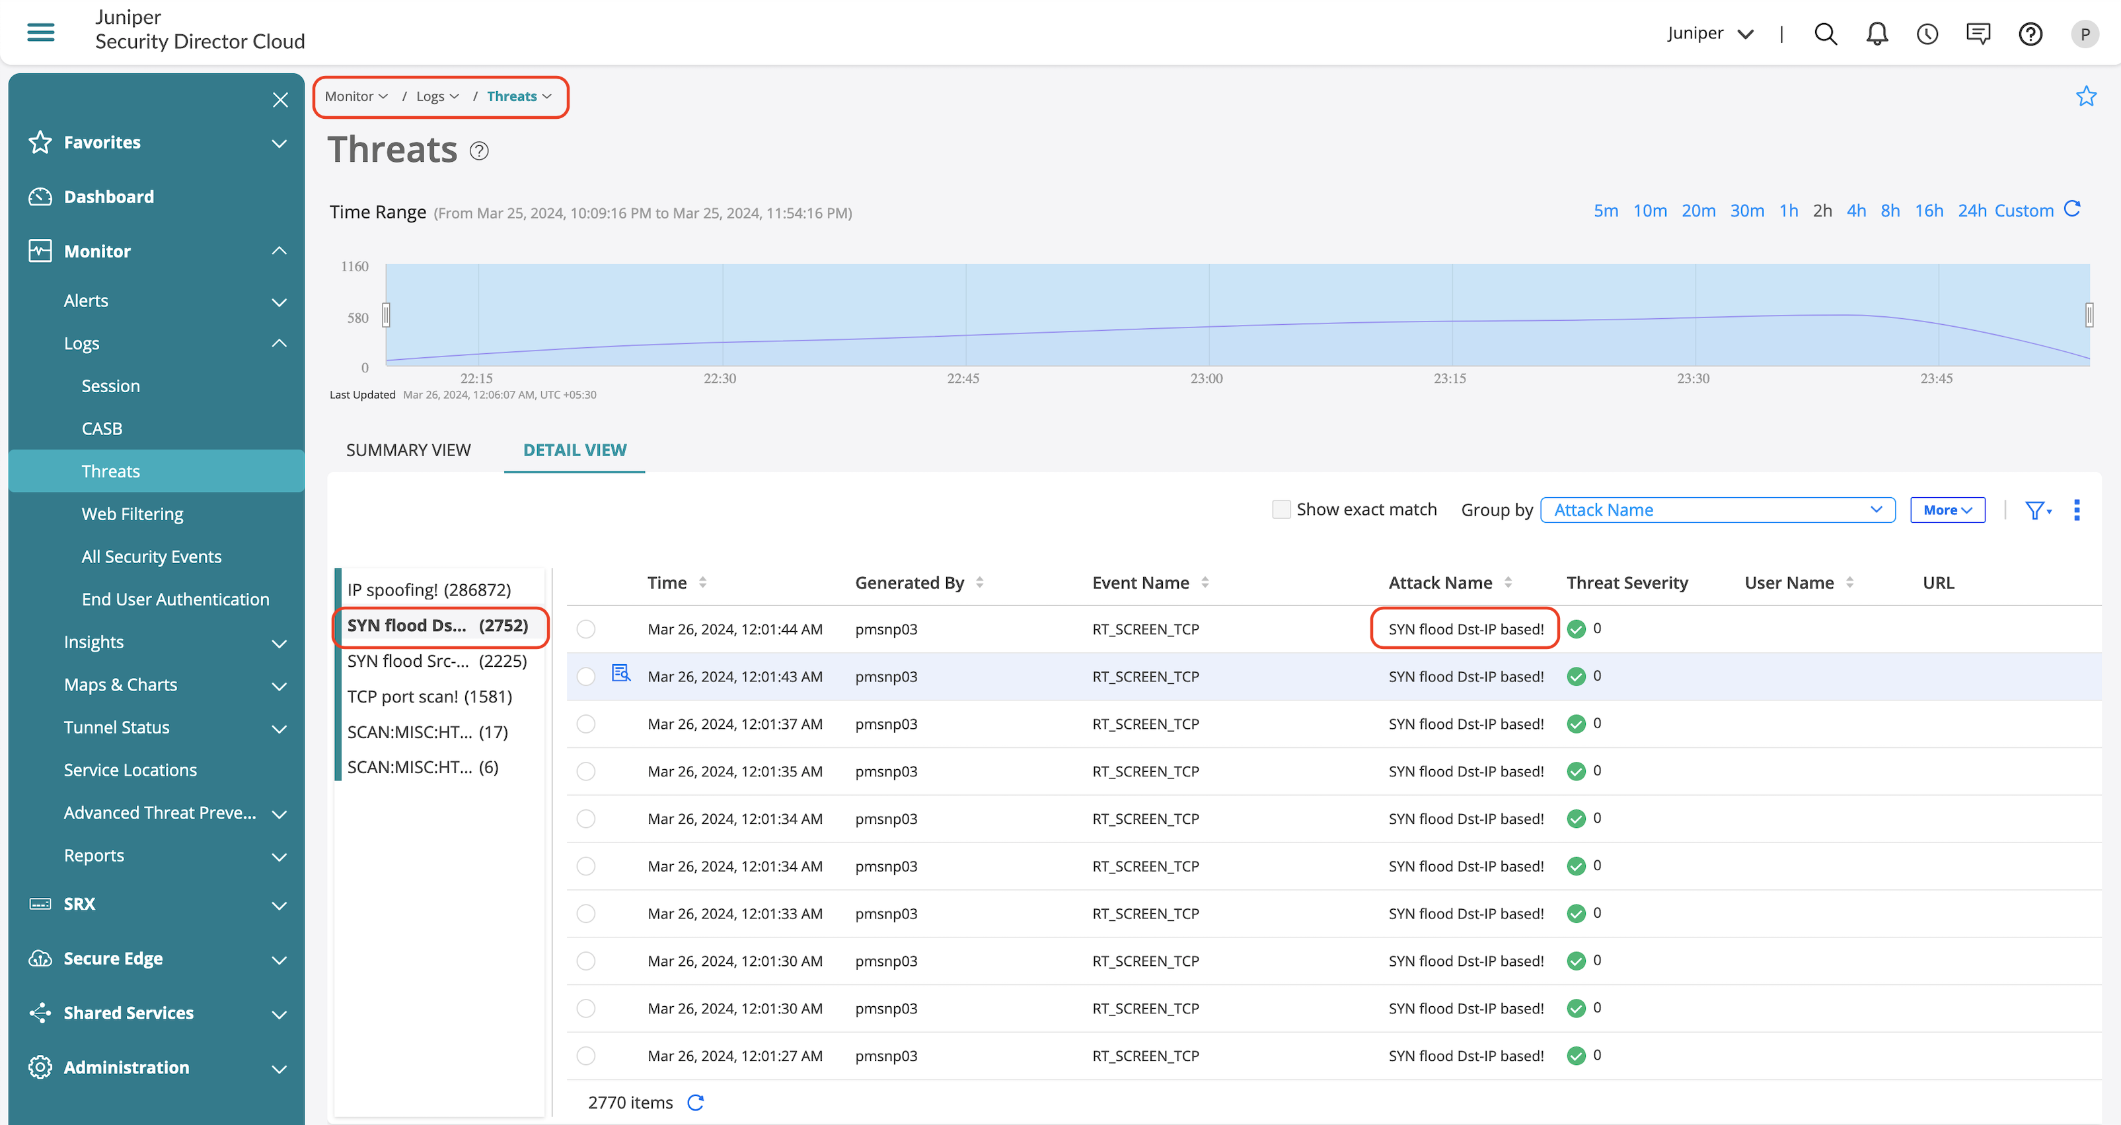The image size is (2121, 1125).
Task: Open Web Filtering in sidebar menu
Action: coord(133,514)
